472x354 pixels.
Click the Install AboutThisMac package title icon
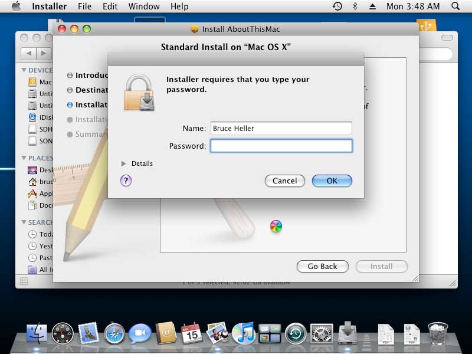195,29
